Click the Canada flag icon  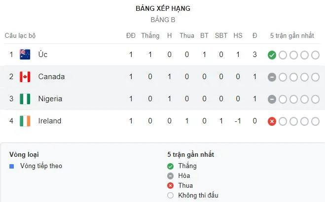(x=25, y=77)
